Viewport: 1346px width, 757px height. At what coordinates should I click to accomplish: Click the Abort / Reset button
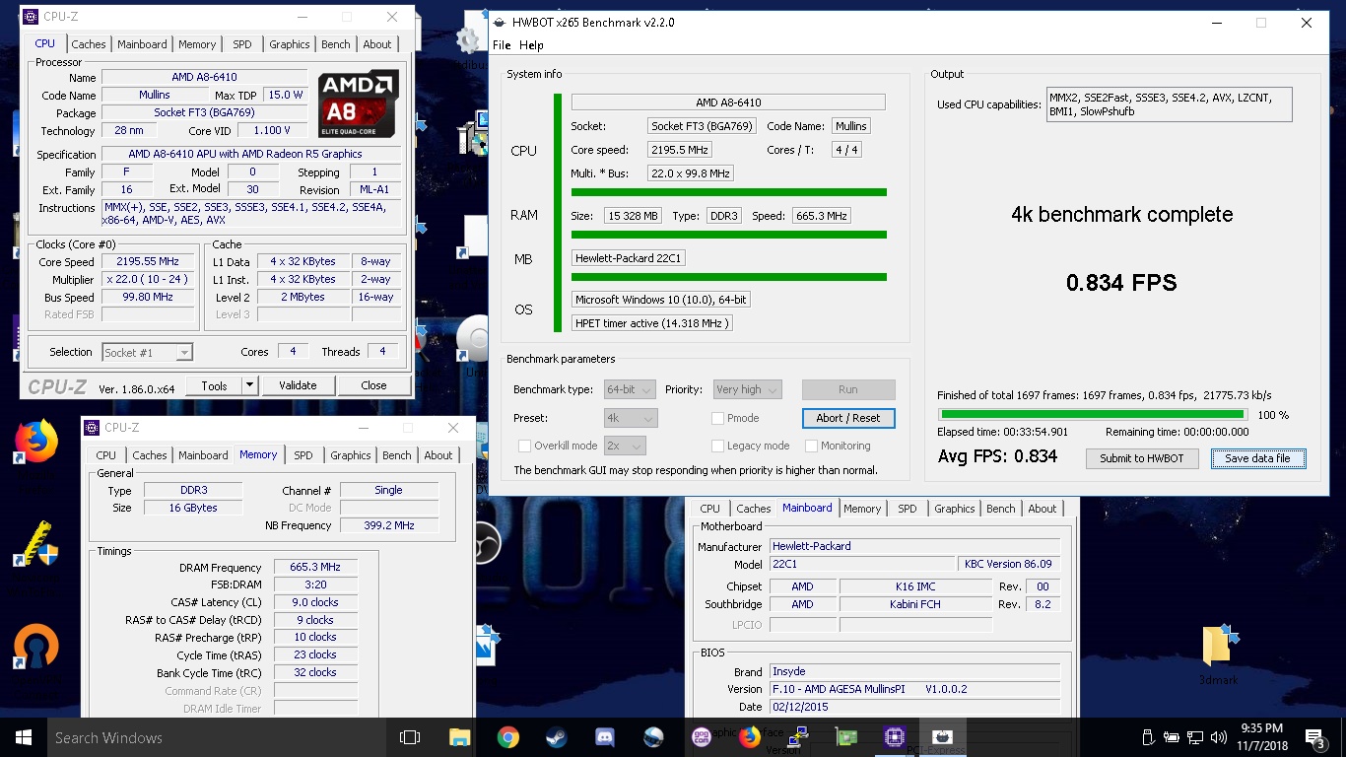(848, 418)
